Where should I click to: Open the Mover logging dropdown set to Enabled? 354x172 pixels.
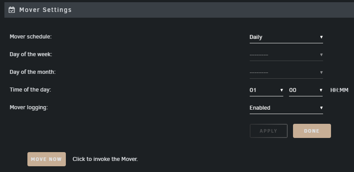pos(286,108)
